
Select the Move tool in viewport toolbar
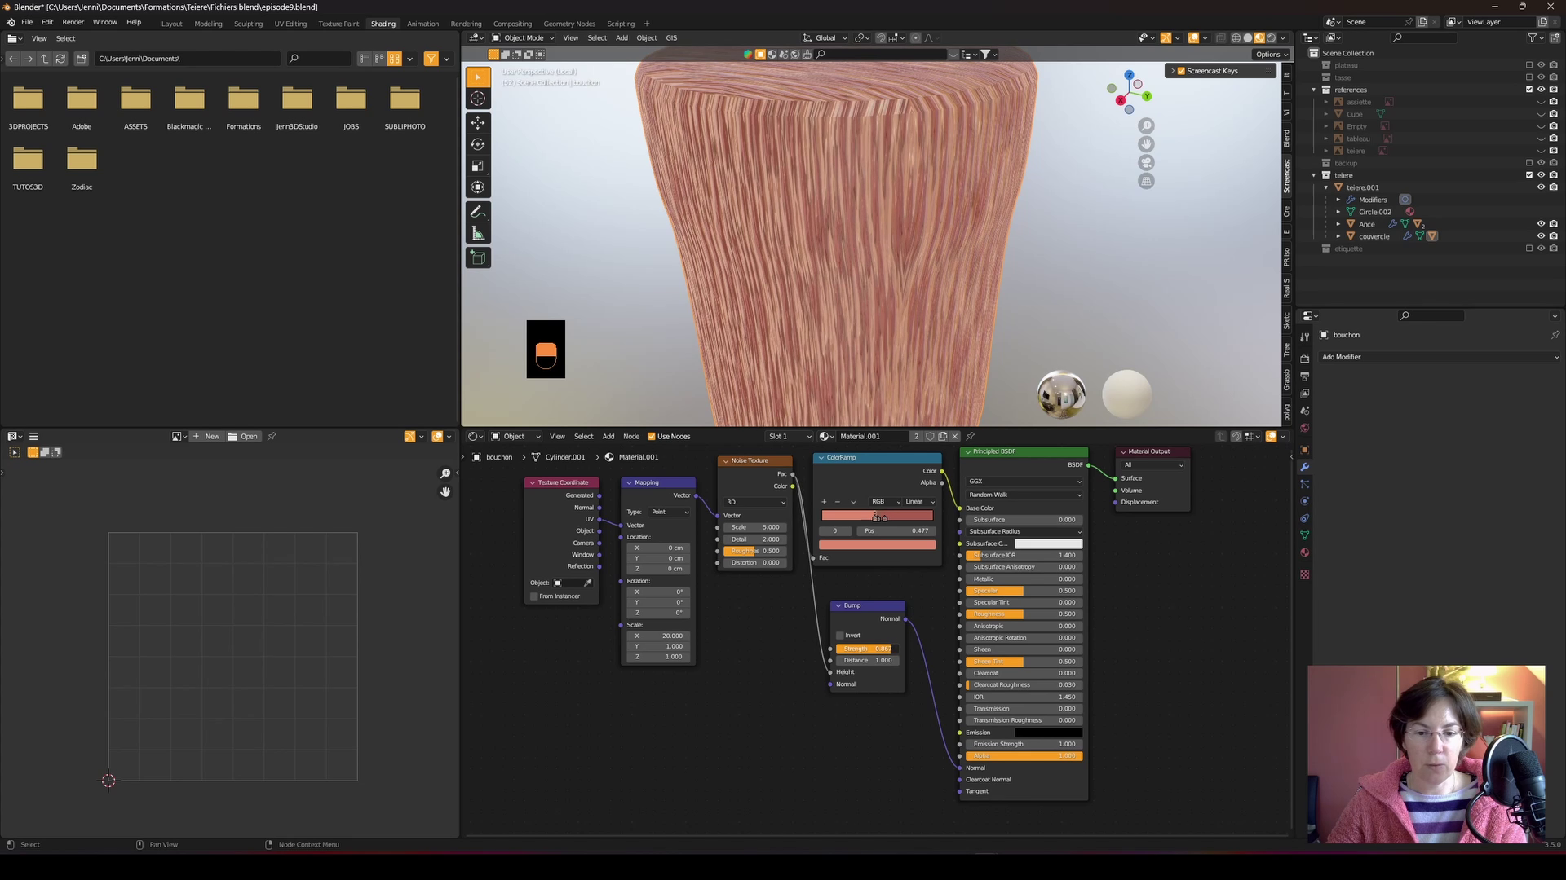478,123
